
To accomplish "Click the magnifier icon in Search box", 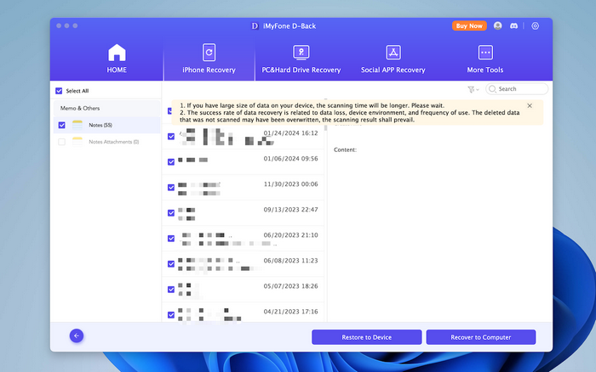I will click(x=493, y=88).
